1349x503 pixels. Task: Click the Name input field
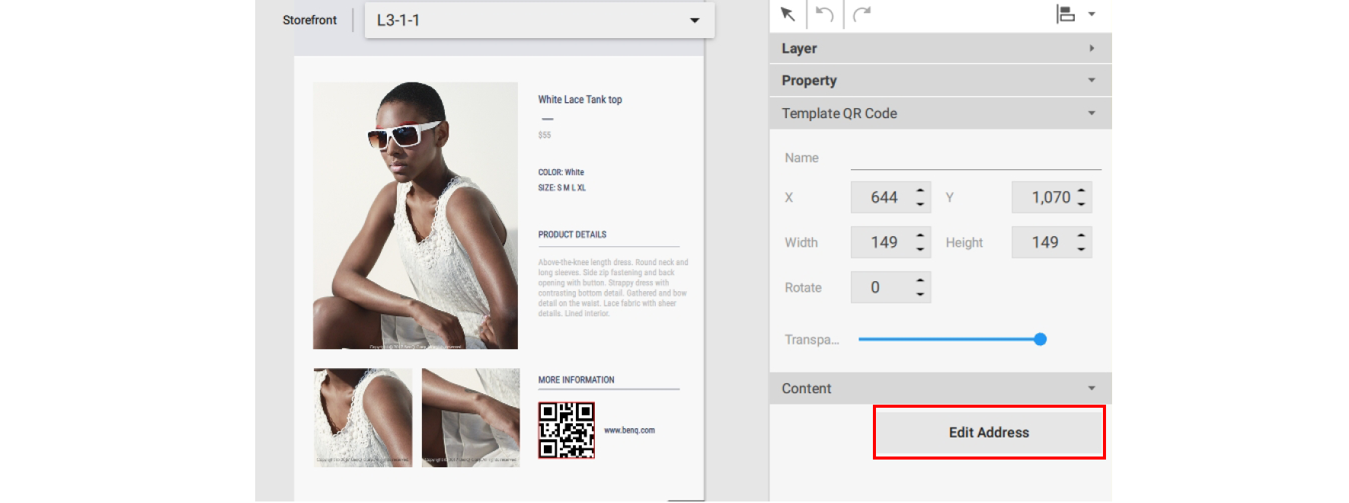pos(975,159)
